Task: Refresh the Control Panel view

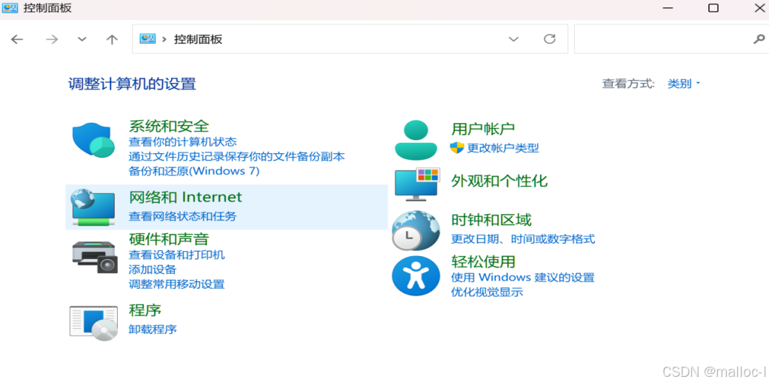Action: (550, 39)
